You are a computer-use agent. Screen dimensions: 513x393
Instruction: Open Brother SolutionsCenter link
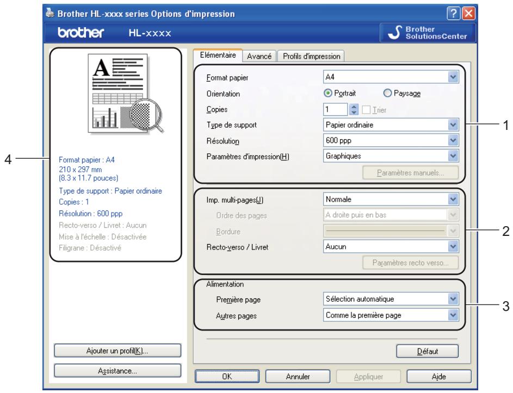coord(427,33)
